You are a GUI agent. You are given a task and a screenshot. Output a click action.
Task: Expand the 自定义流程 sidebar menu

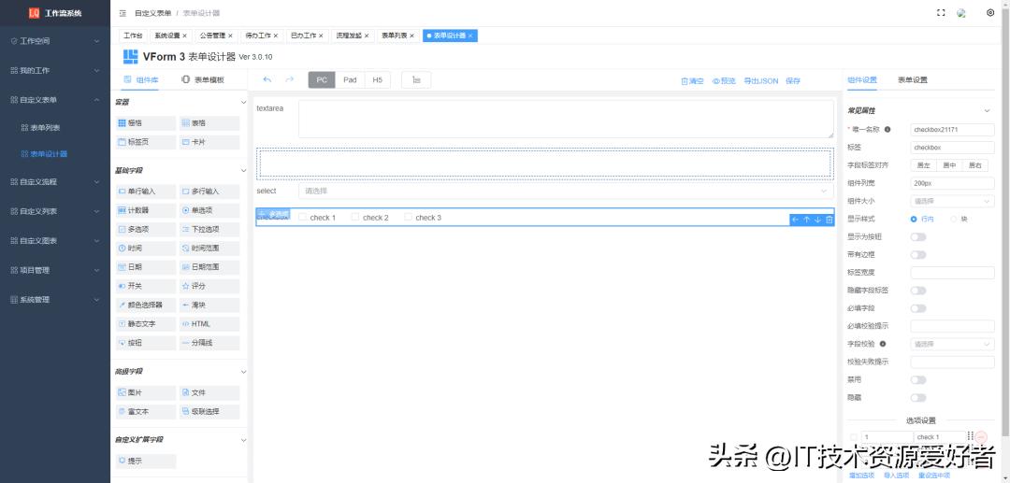pyautogui.click(x=54, y=182)
